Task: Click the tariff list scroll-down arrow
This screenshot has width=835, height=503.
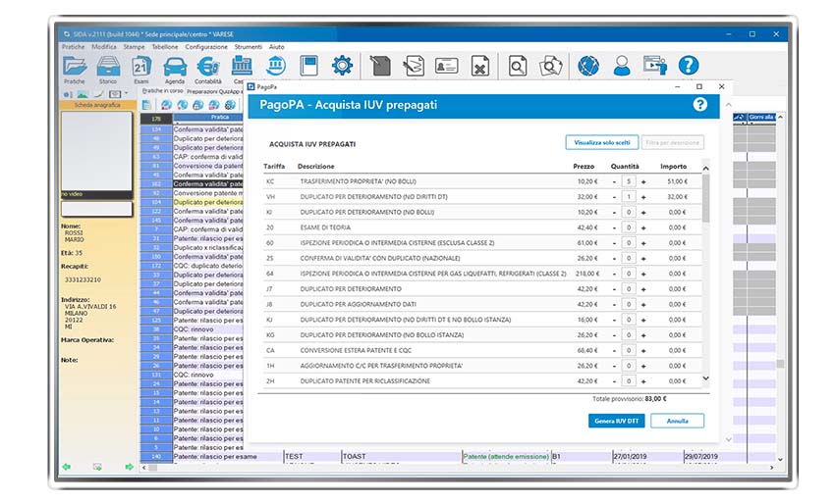Action: coord(705,378)
